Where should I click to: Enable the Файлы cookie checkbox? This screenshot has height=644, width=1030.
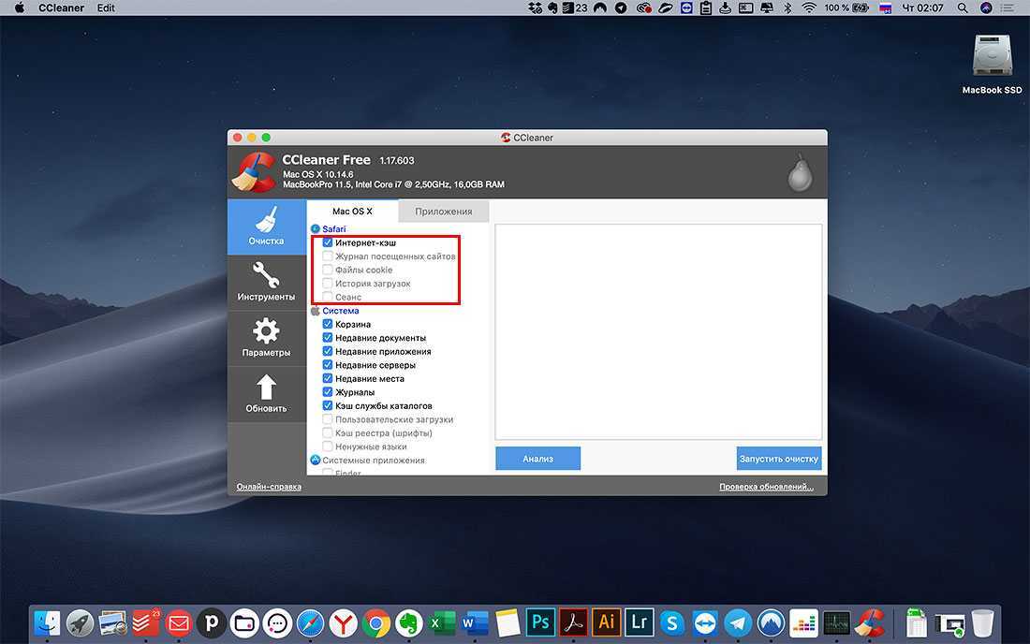click(328, 270)
